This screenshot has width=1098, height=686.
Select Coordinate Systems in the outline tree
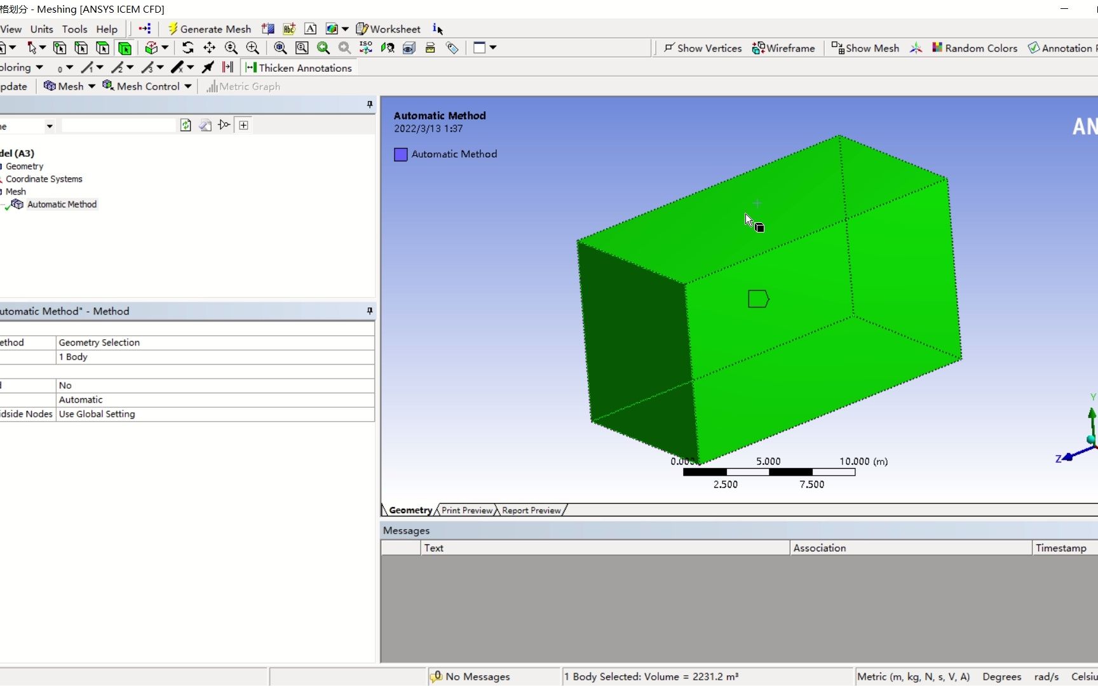pyautogui.click(x=44, y=178)
